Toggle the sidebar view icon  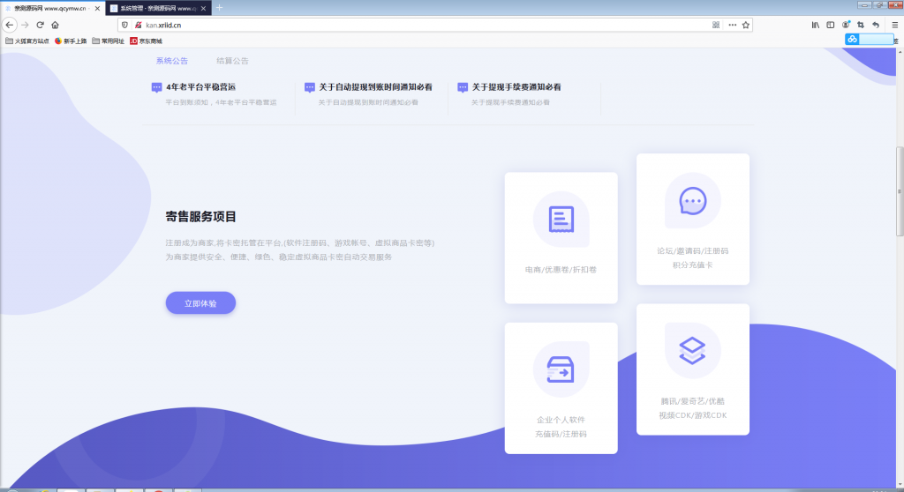click(831, 25)
